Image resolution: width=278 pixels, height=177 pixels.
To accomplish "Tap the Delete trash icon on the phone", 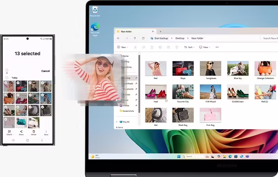I will (x=33, y=132).
